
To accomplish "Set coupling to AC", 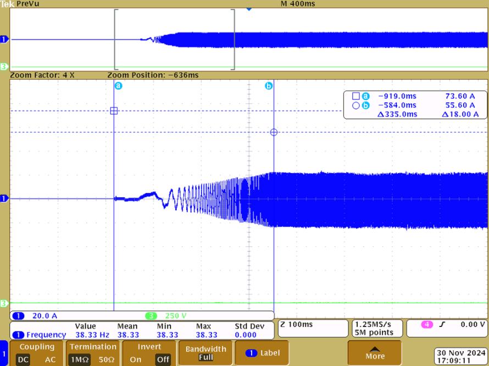I will tap(51, 359).
